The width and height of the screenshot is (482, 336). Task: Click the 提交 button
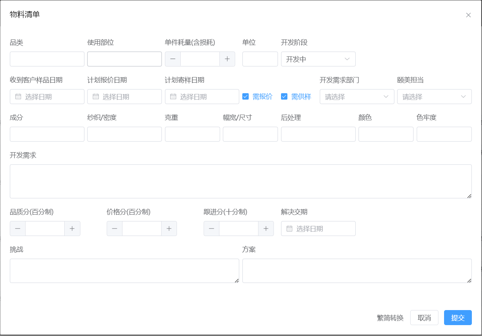tap(458, 318)
